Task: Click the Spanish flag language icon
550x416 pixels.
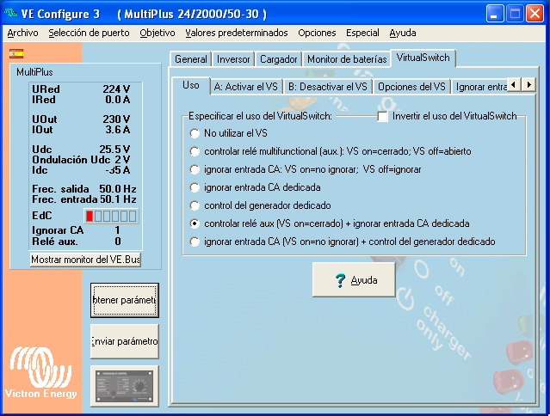Action: point(16,54)
